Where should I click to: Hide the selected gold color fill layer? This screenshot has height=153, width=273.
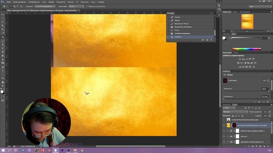click(x=224, y=125)
